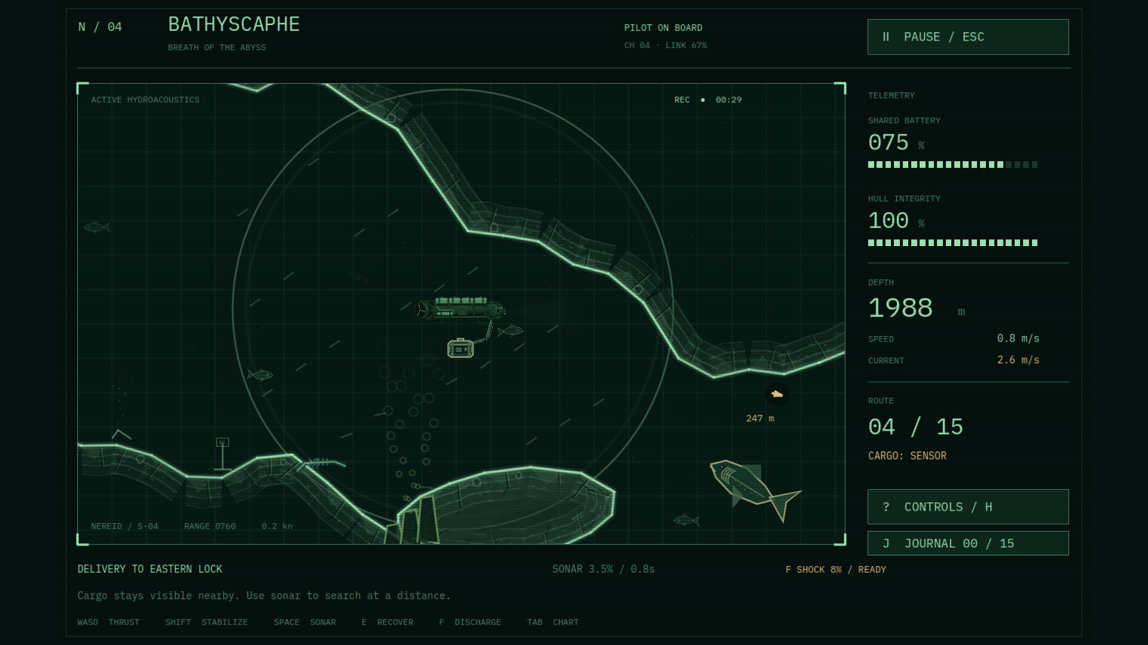Click the bathyscaphe submarine in the sonar view
Image resolution: width=1148 pixels, height=645 pixels.
(x=460, y=309)
